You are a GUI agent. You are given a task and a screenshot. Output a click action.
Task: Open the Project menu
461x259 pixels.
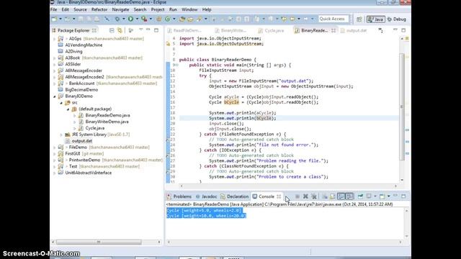[x=158, y=9]
